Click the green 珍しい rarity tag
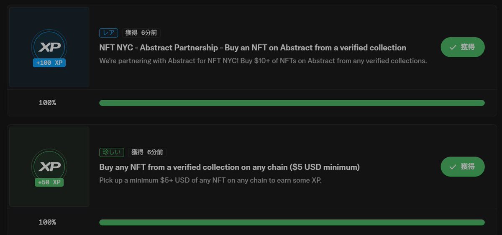The width and height of the screenshot is (502, 235). click(112, 152)
